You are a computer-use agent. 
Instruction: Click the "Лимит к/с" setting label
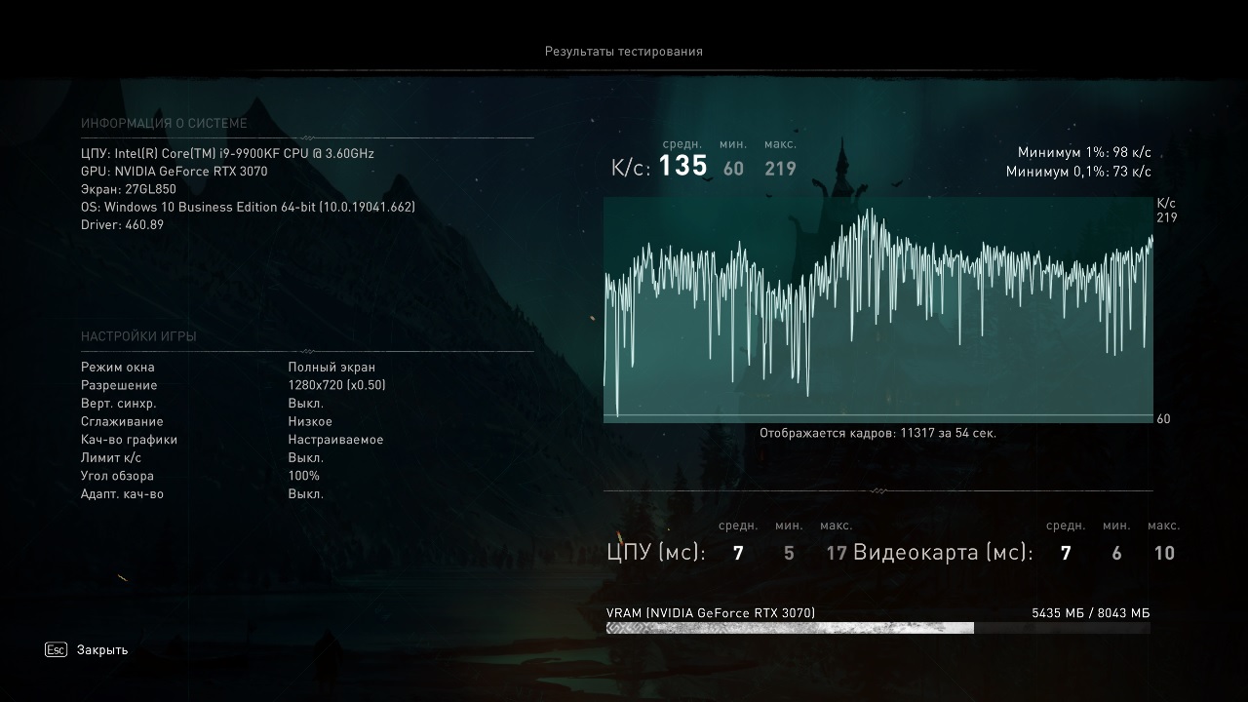[x=111, y=458]
